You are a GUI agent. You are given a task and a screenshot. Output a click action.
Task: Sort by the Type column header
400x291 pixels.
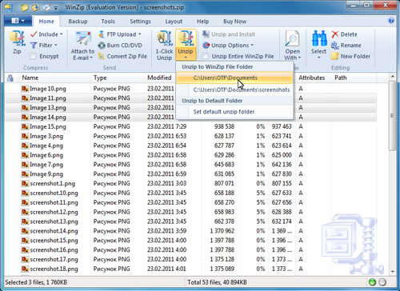(x=100, y=78)
